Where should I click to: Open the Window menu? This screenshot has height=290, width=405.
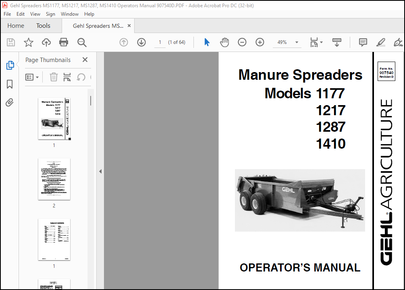[x=69, y=14]
